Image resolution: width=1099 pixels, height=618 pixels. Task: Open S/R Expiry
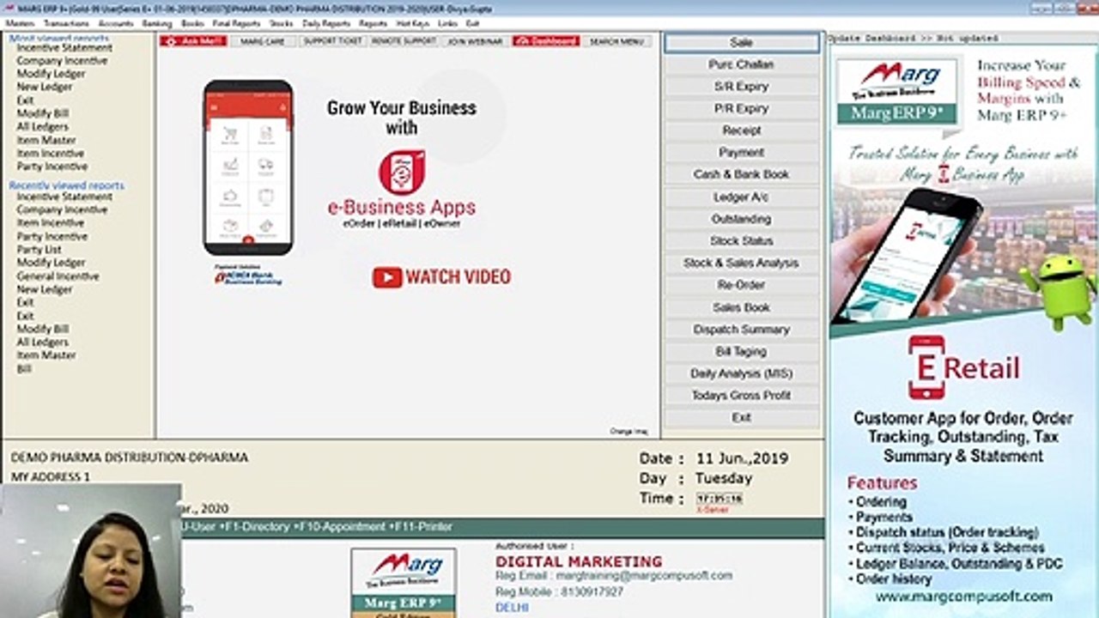(742, 87)
